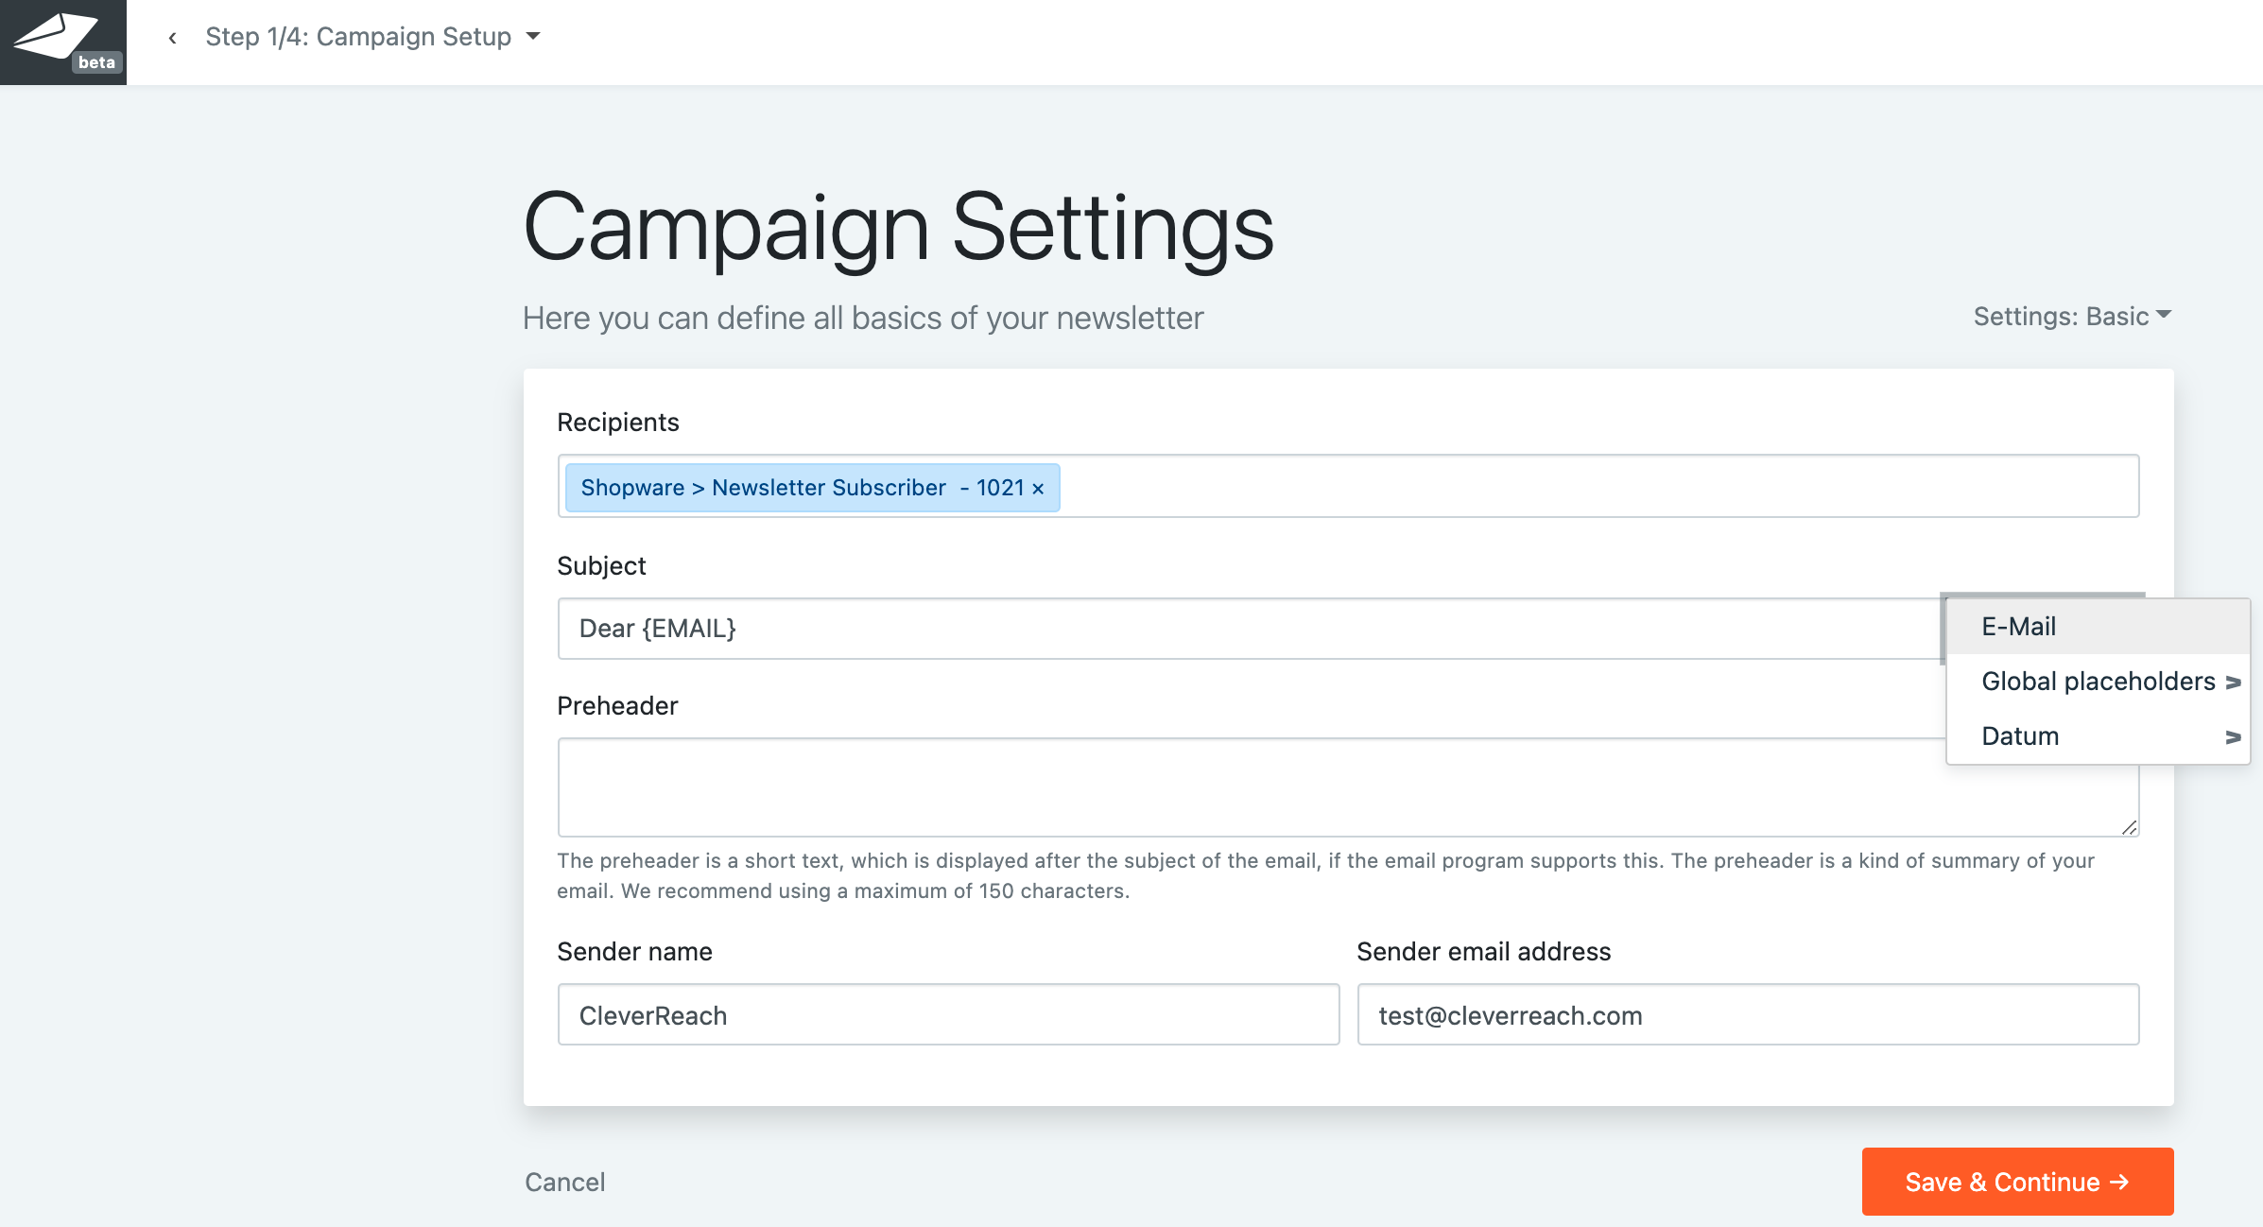Click the CleverReach beta logo
Screen dimensions: 2263x1227
click(x=63, y=42)
